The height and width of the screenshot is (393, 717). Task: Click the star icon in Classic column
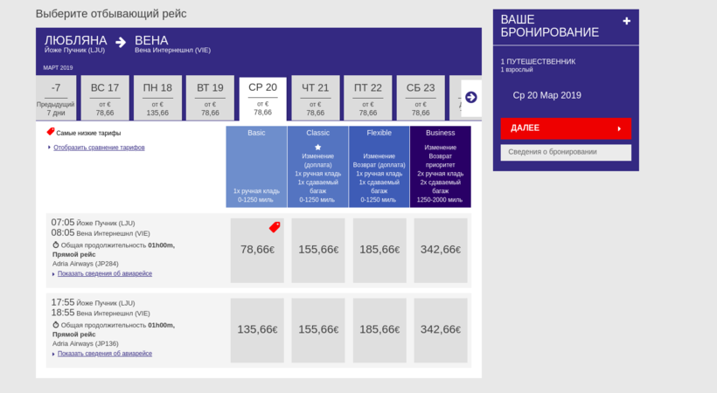click(317, 148)
